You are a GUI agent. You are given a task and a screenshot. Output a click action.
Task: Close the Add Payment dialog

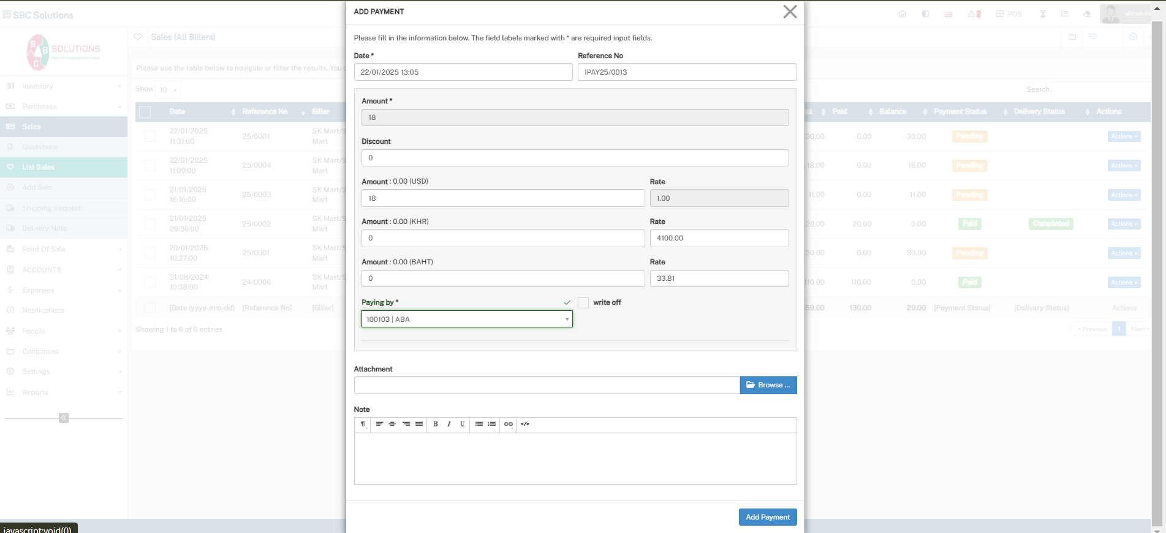(x=790, y=12)
